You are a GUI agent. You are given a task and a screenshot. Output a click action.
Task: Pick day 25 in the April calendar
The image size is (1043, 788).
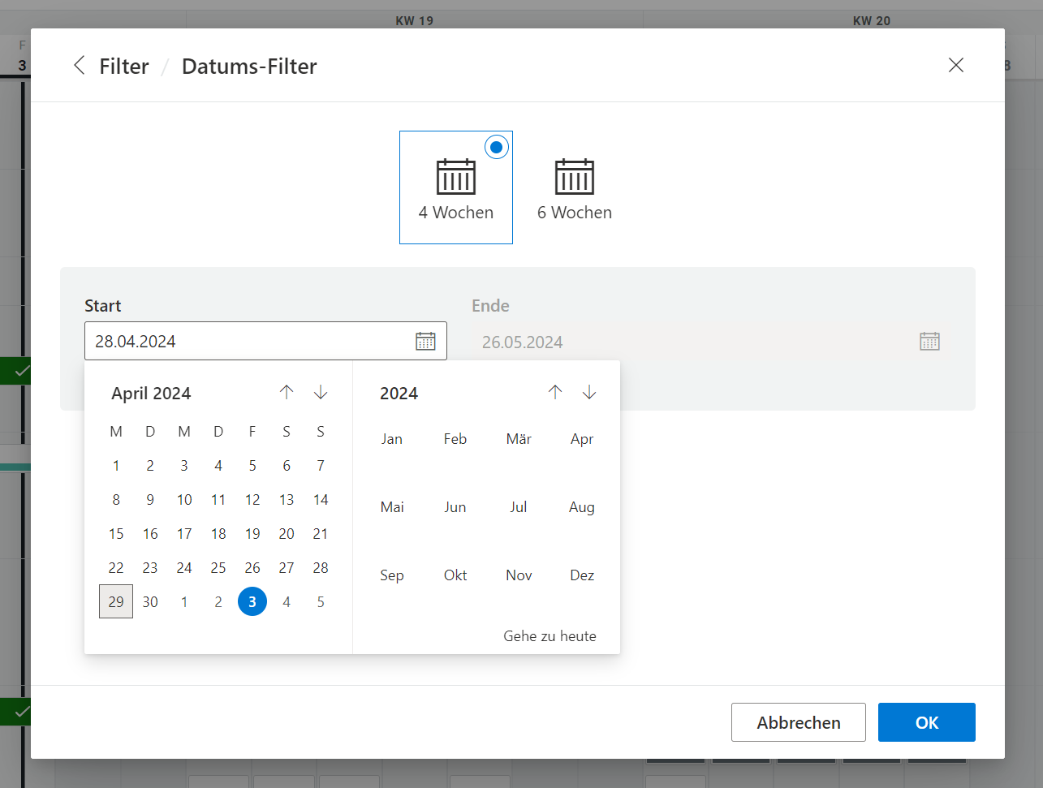218,568
